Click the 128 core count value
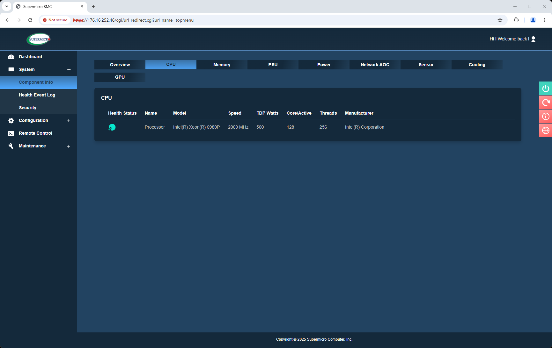This screenshot has height=348, width=552. point(290,127)
